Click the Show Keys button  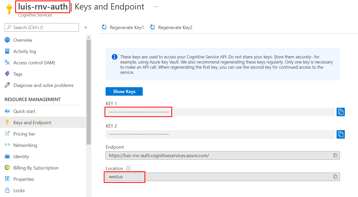click(124, 91)
